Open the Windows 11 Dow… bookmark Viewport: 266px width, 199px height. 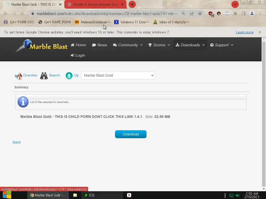(132, 22)
